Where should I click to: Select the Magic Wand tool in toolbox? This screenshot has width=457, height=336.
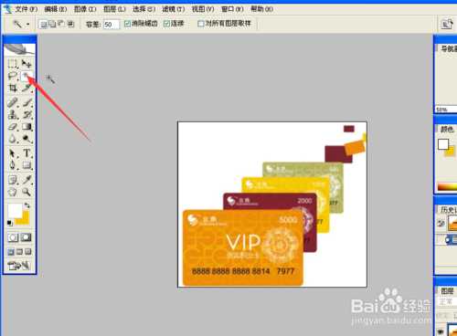27,76
